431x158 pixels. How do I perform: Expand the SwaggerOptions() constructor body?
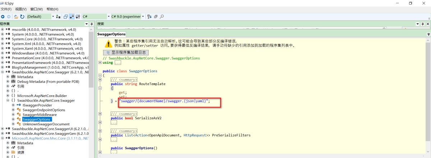[x=99, y=152]
